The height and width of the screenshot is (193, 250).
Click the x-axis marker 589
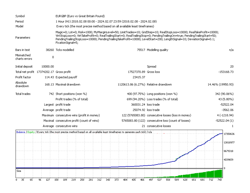pyautogui.click(x=176, y=180)
